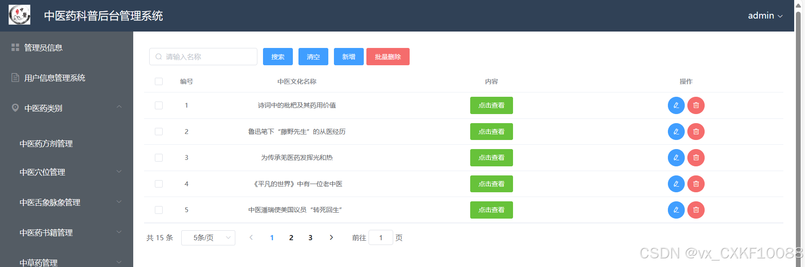Click the 中医药类别 location pin icon
Viewport: 805px width, 267px height.
pyautogui.click(x=15, y=108)
